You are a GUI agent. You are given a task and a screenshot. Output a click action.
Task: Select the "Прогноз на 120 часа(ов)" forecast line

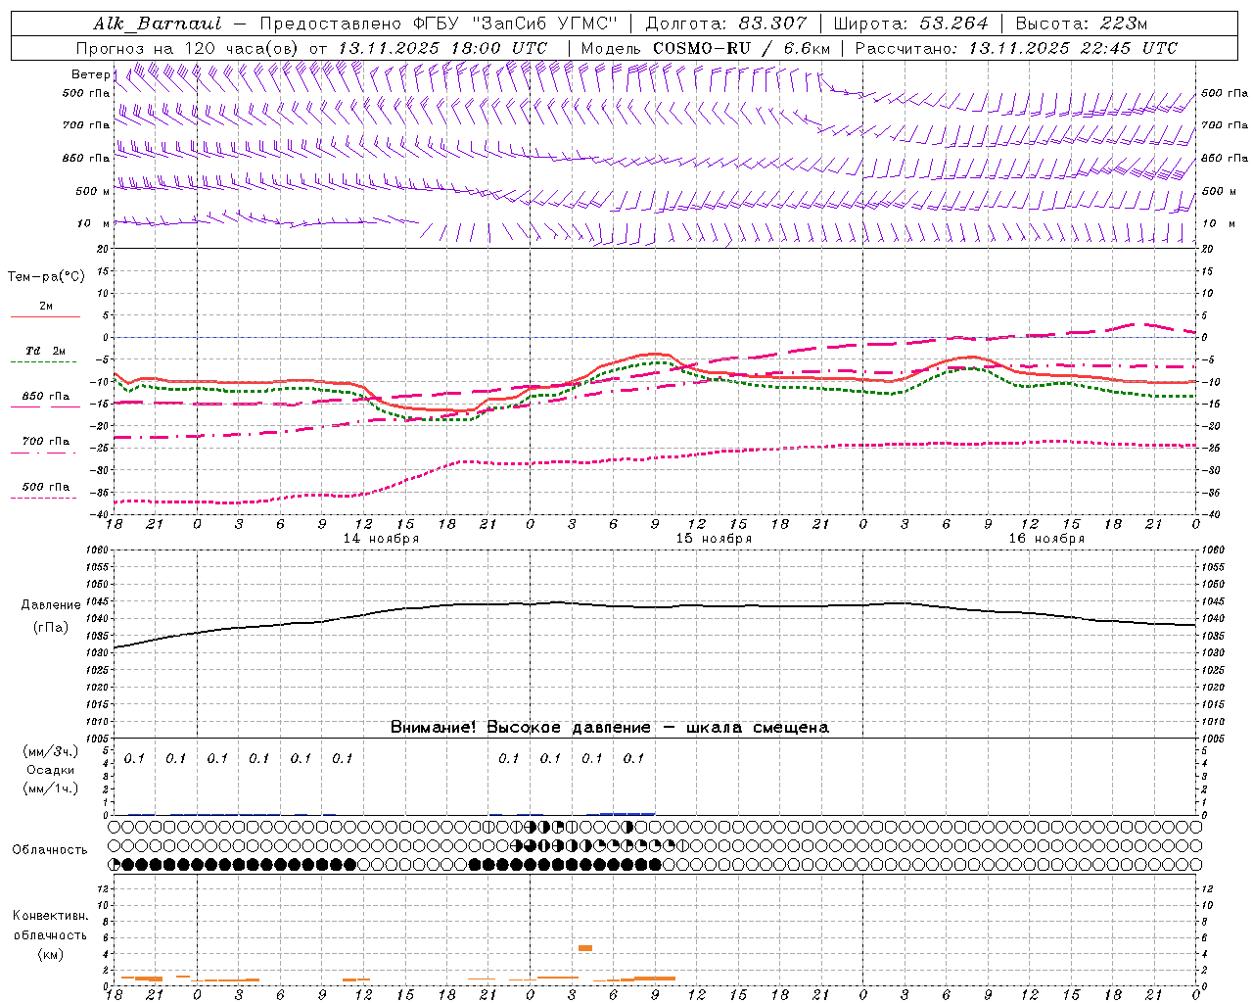pyautogui.click(x=311, y=48)
